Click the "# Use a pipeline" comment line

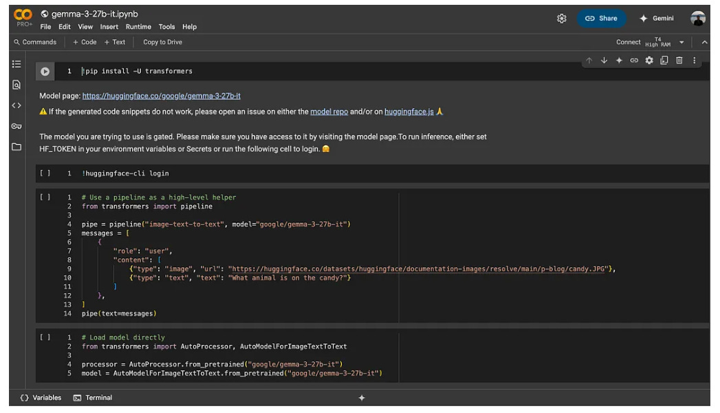click(159, 198)
